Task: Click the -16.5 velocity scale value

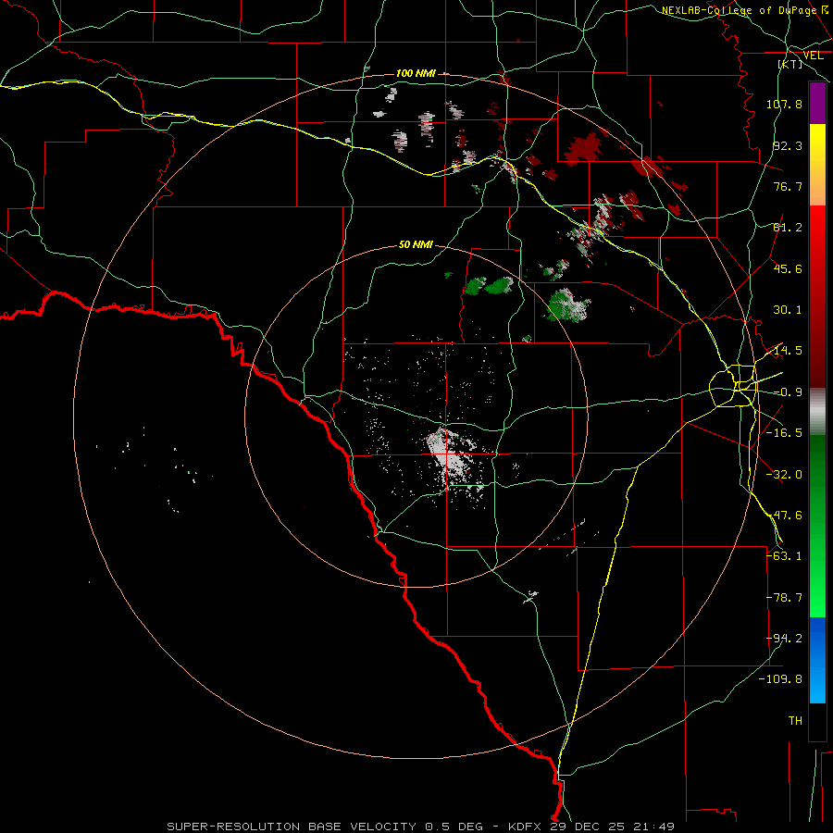Action: click(x=784, y=433)
